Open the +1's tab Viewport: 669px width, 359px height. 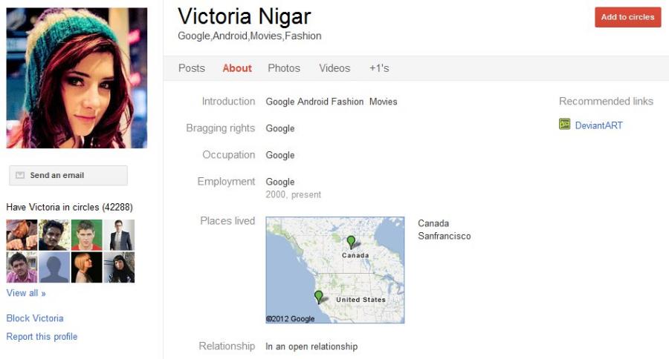click(x=379, y=68)
